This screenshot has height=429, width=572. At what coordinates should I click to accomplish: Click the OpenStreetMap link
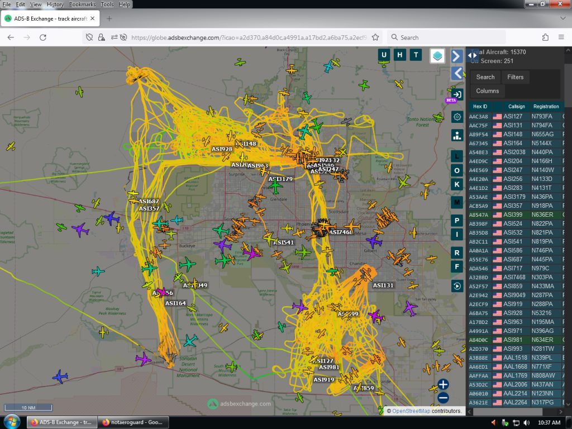tap(411, 411)
